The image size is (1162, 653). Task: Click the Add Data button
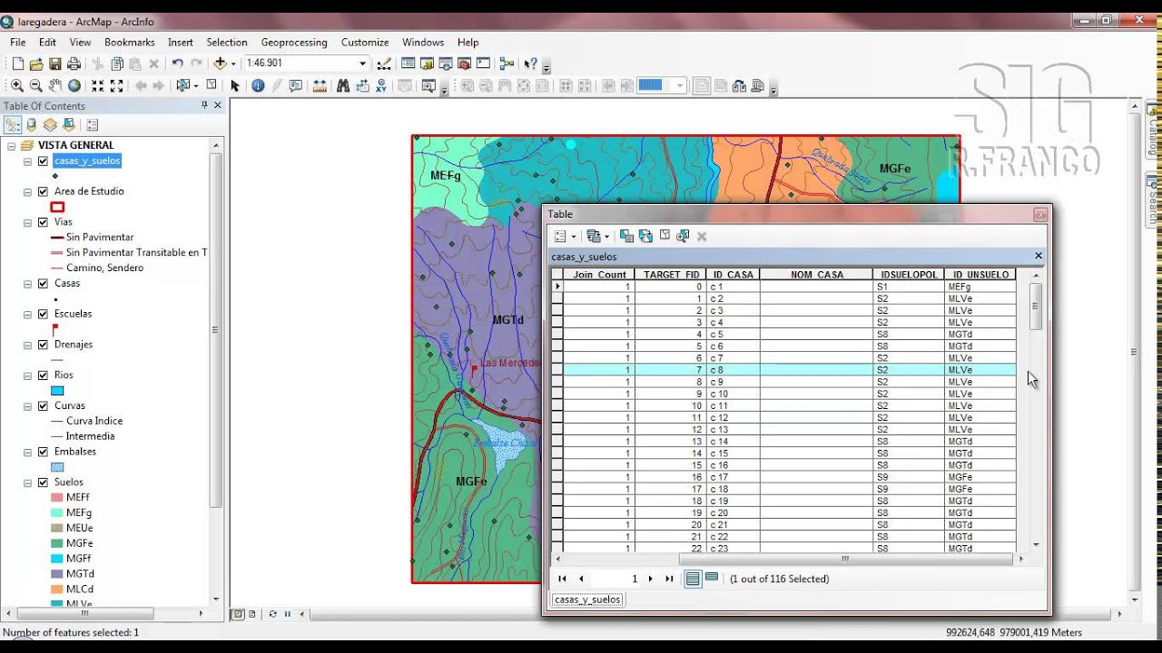point(220,63)
